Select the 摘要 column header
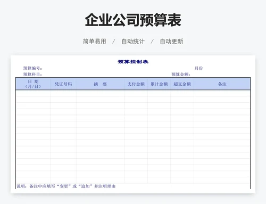The image size is (266, 204). click(100, 84)
